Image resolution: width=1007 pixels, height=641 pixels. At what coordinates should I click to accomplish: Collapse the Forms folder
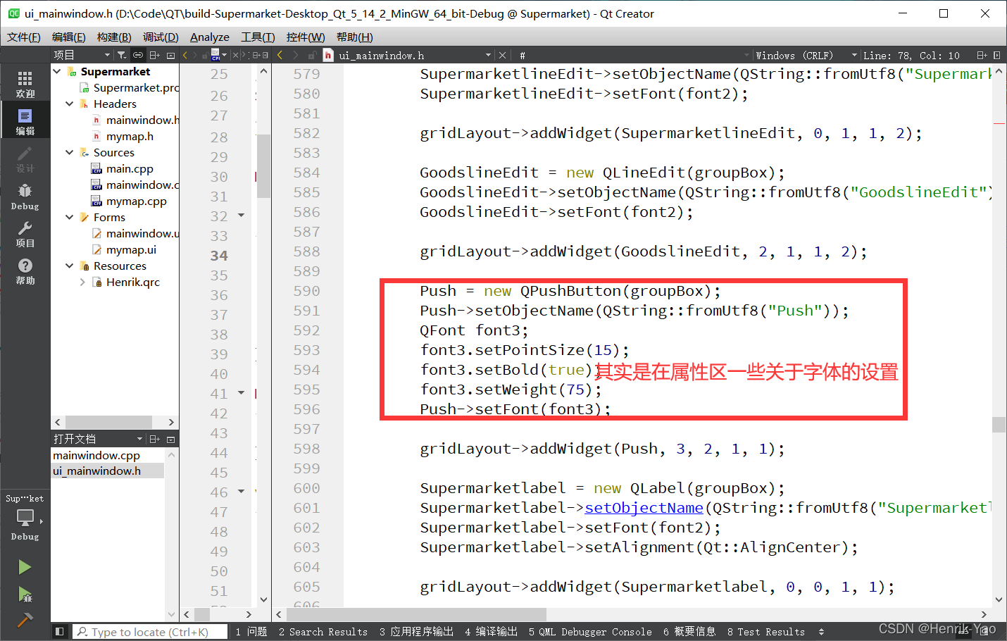pyautogui.click(x=70, y=217)
